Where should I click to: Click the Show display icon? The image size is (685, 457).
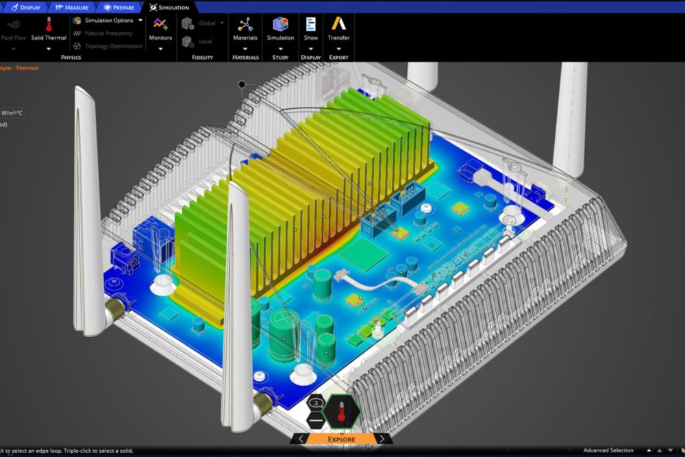tap(311, 25)
